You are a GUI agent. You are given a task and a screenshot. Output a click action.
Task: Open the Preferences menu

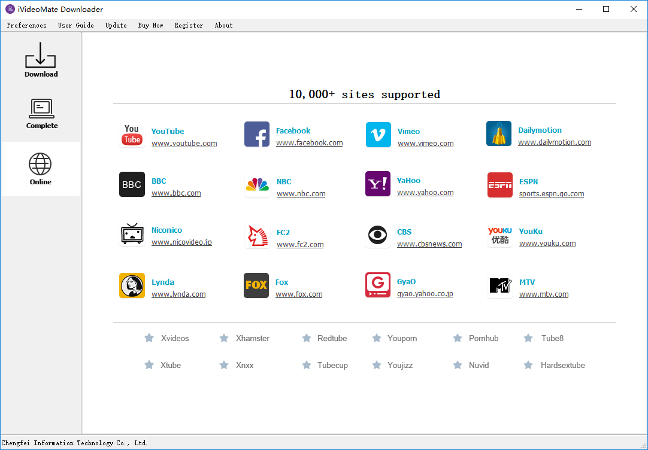27,25
